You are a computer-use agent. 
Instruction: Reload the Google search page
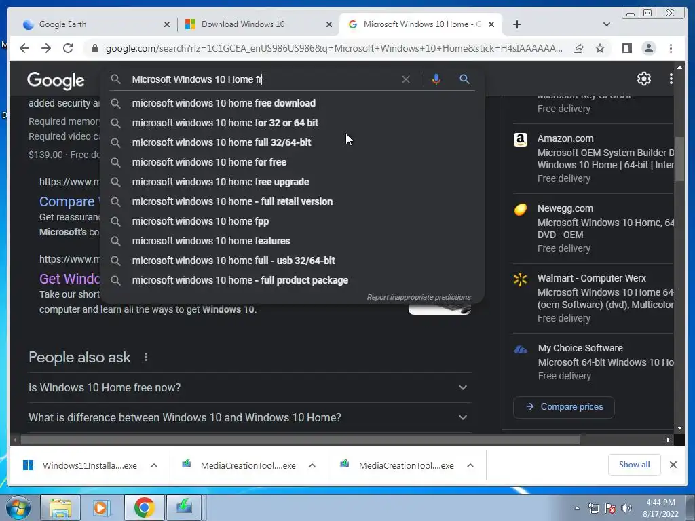tap(68, 48)
